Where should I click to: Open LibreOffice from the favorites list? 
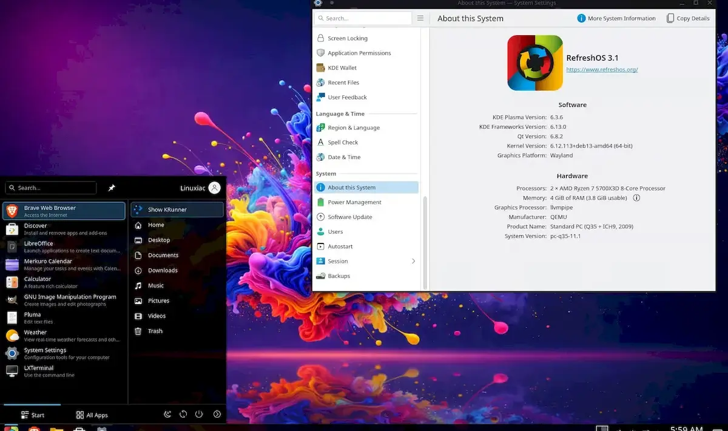tap(64, 246)
